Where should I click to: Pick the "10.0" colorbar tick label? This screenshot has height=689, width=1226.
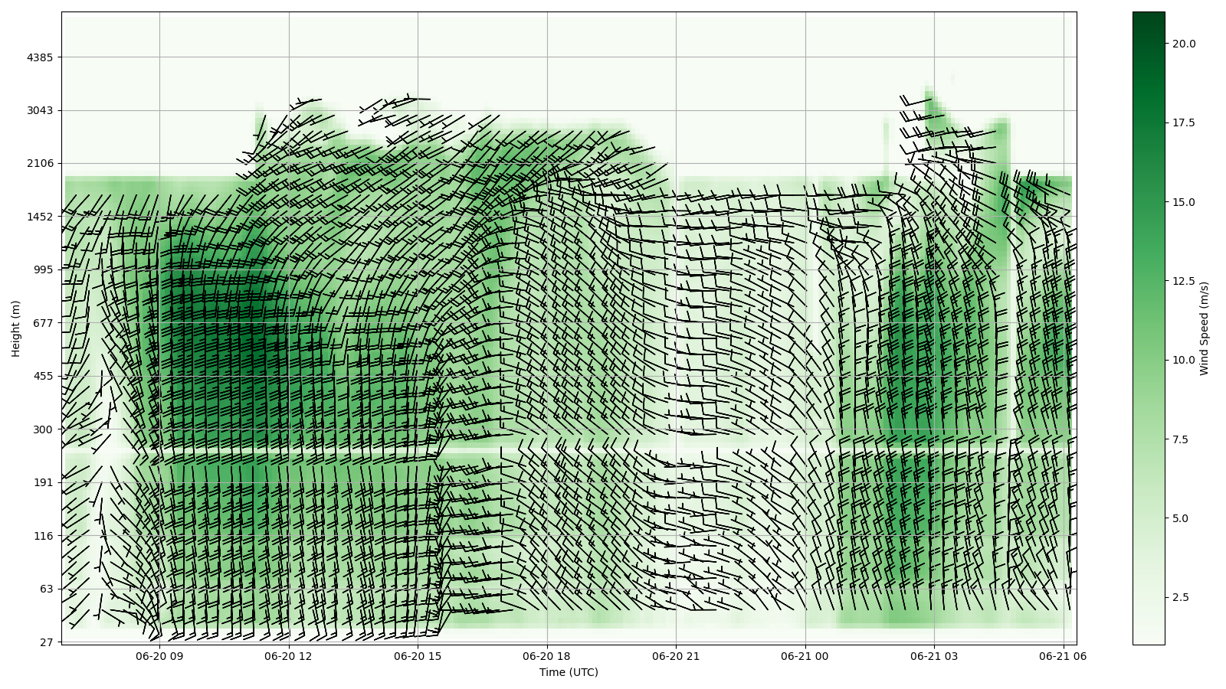pyautogui.click(x=1184, y=360)
